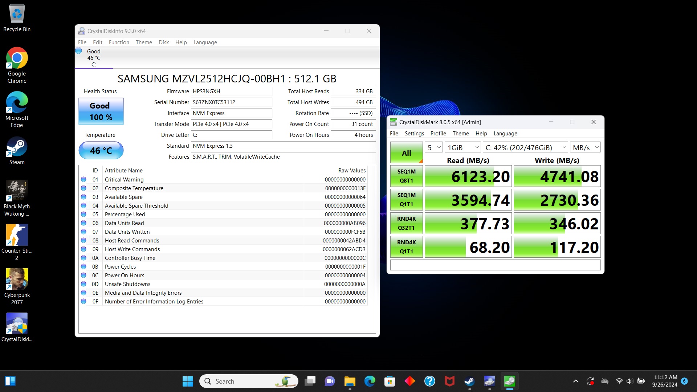Run the SEQ1M Q8T1 benchmark
The image size is (697, 392).
[407, 176]
